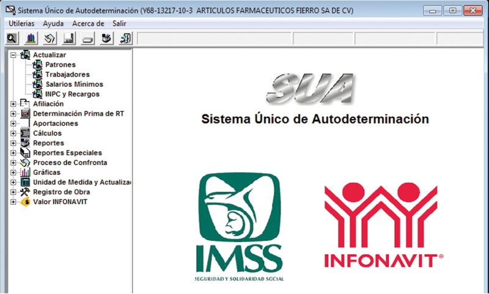Image resolution: width=489 pixels, height=294 pixels.
Task: Click the icon beside the Reportes node
Action: coord(25,143)
